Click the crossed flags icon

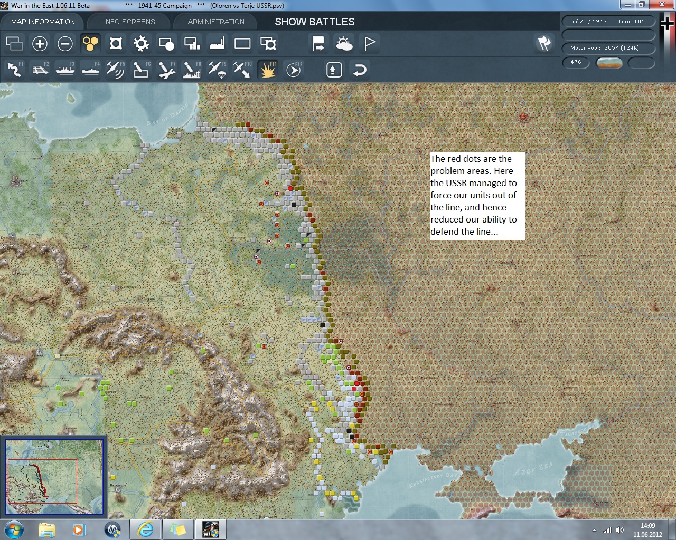pos(544,43)
